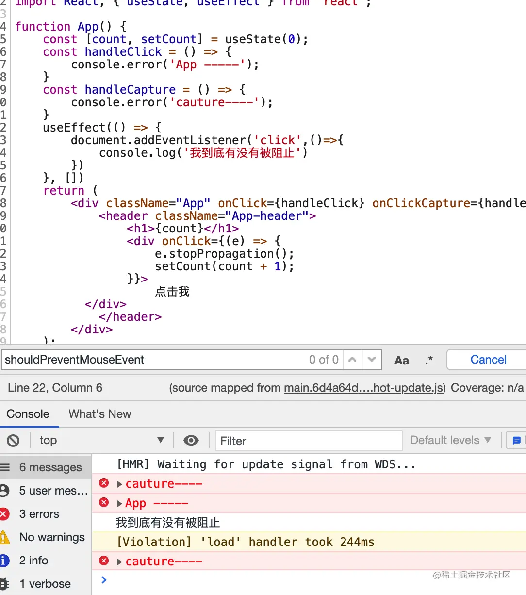Clear the console with the ban icon
The height and width of the screenshot is (595, 526).
click(x=13, y=441)
